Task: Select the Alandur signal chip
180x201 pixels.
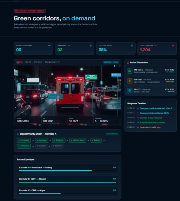Action: click(x=41, y=146)
